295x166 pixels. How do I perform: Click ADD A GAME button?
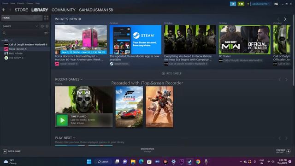click(x=12, y=151)
